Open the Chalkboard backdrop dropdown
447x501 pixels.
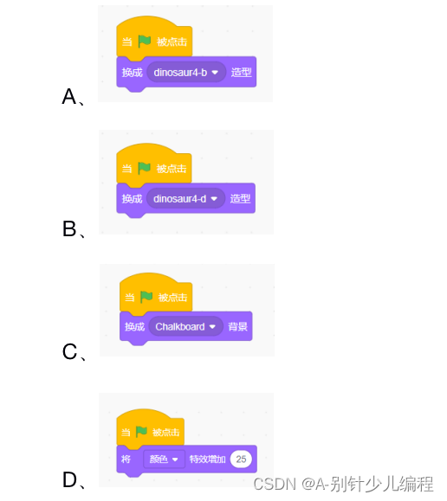click(185, 326)
